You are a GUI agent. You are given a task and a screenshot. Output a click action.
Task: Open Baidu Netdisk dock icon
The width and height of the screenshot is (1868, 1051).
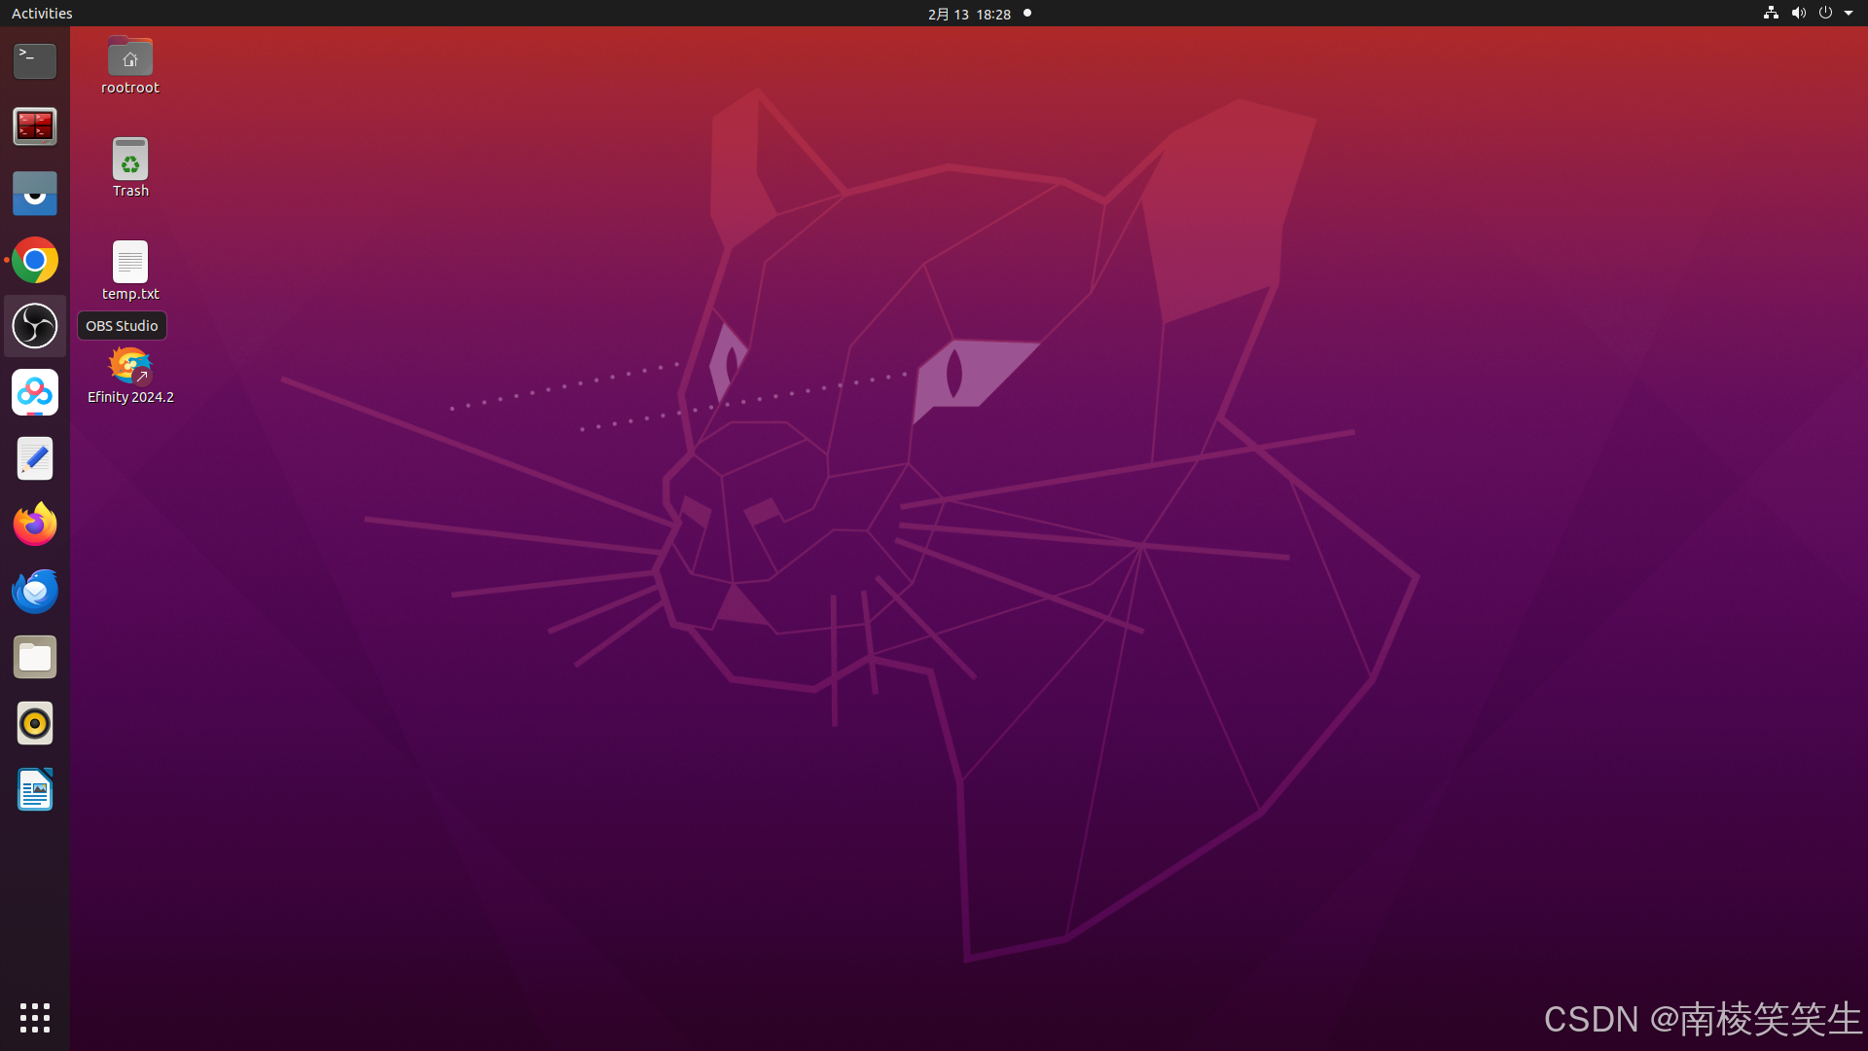click(x=35, y=392)
